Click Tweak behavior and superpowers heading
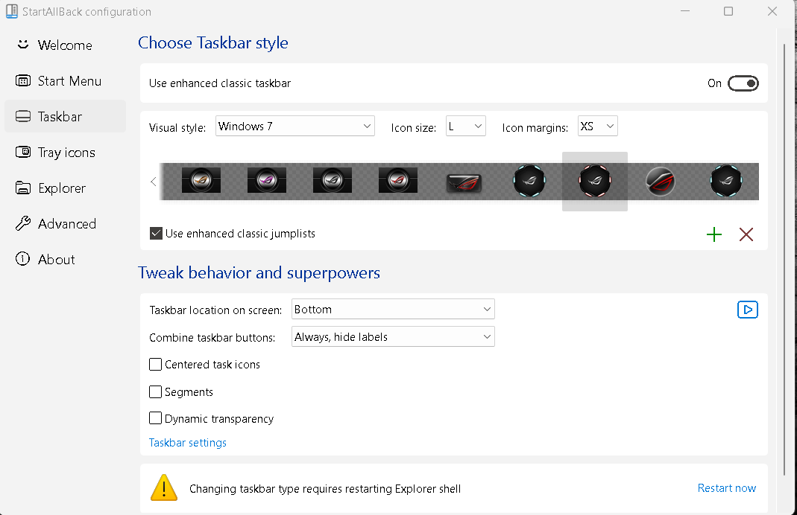This screenshot has width=797, height=515. click(259, 273)
